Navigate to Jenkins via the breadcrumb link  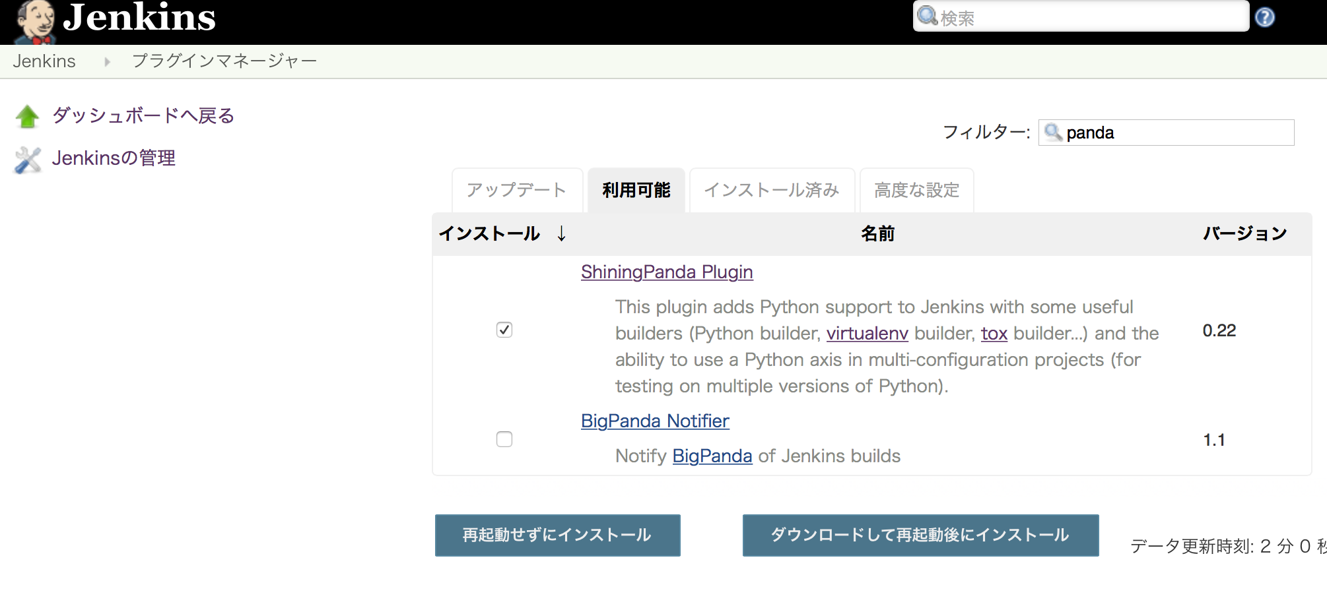click(x=44, y=61)
